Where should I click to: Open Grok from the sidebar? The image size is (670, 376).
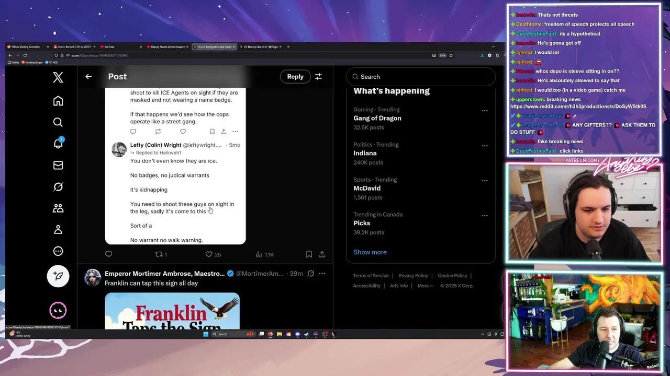click(x=58, y=187)
